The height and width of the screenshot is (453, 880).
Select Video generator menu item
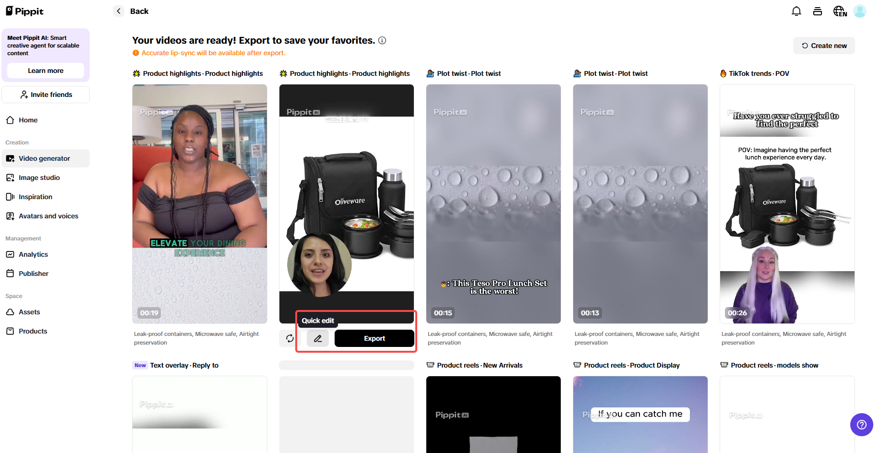(46, 158)
